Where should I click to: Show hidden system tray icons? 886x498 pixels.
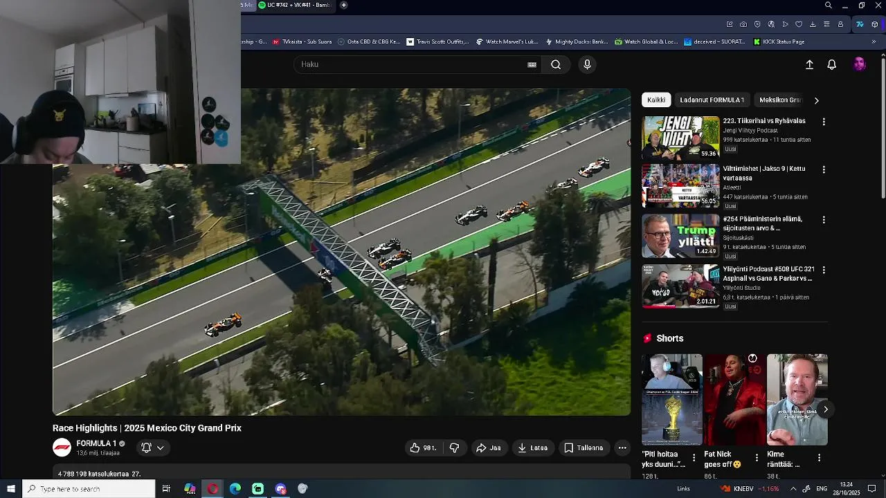pos(793,489)
